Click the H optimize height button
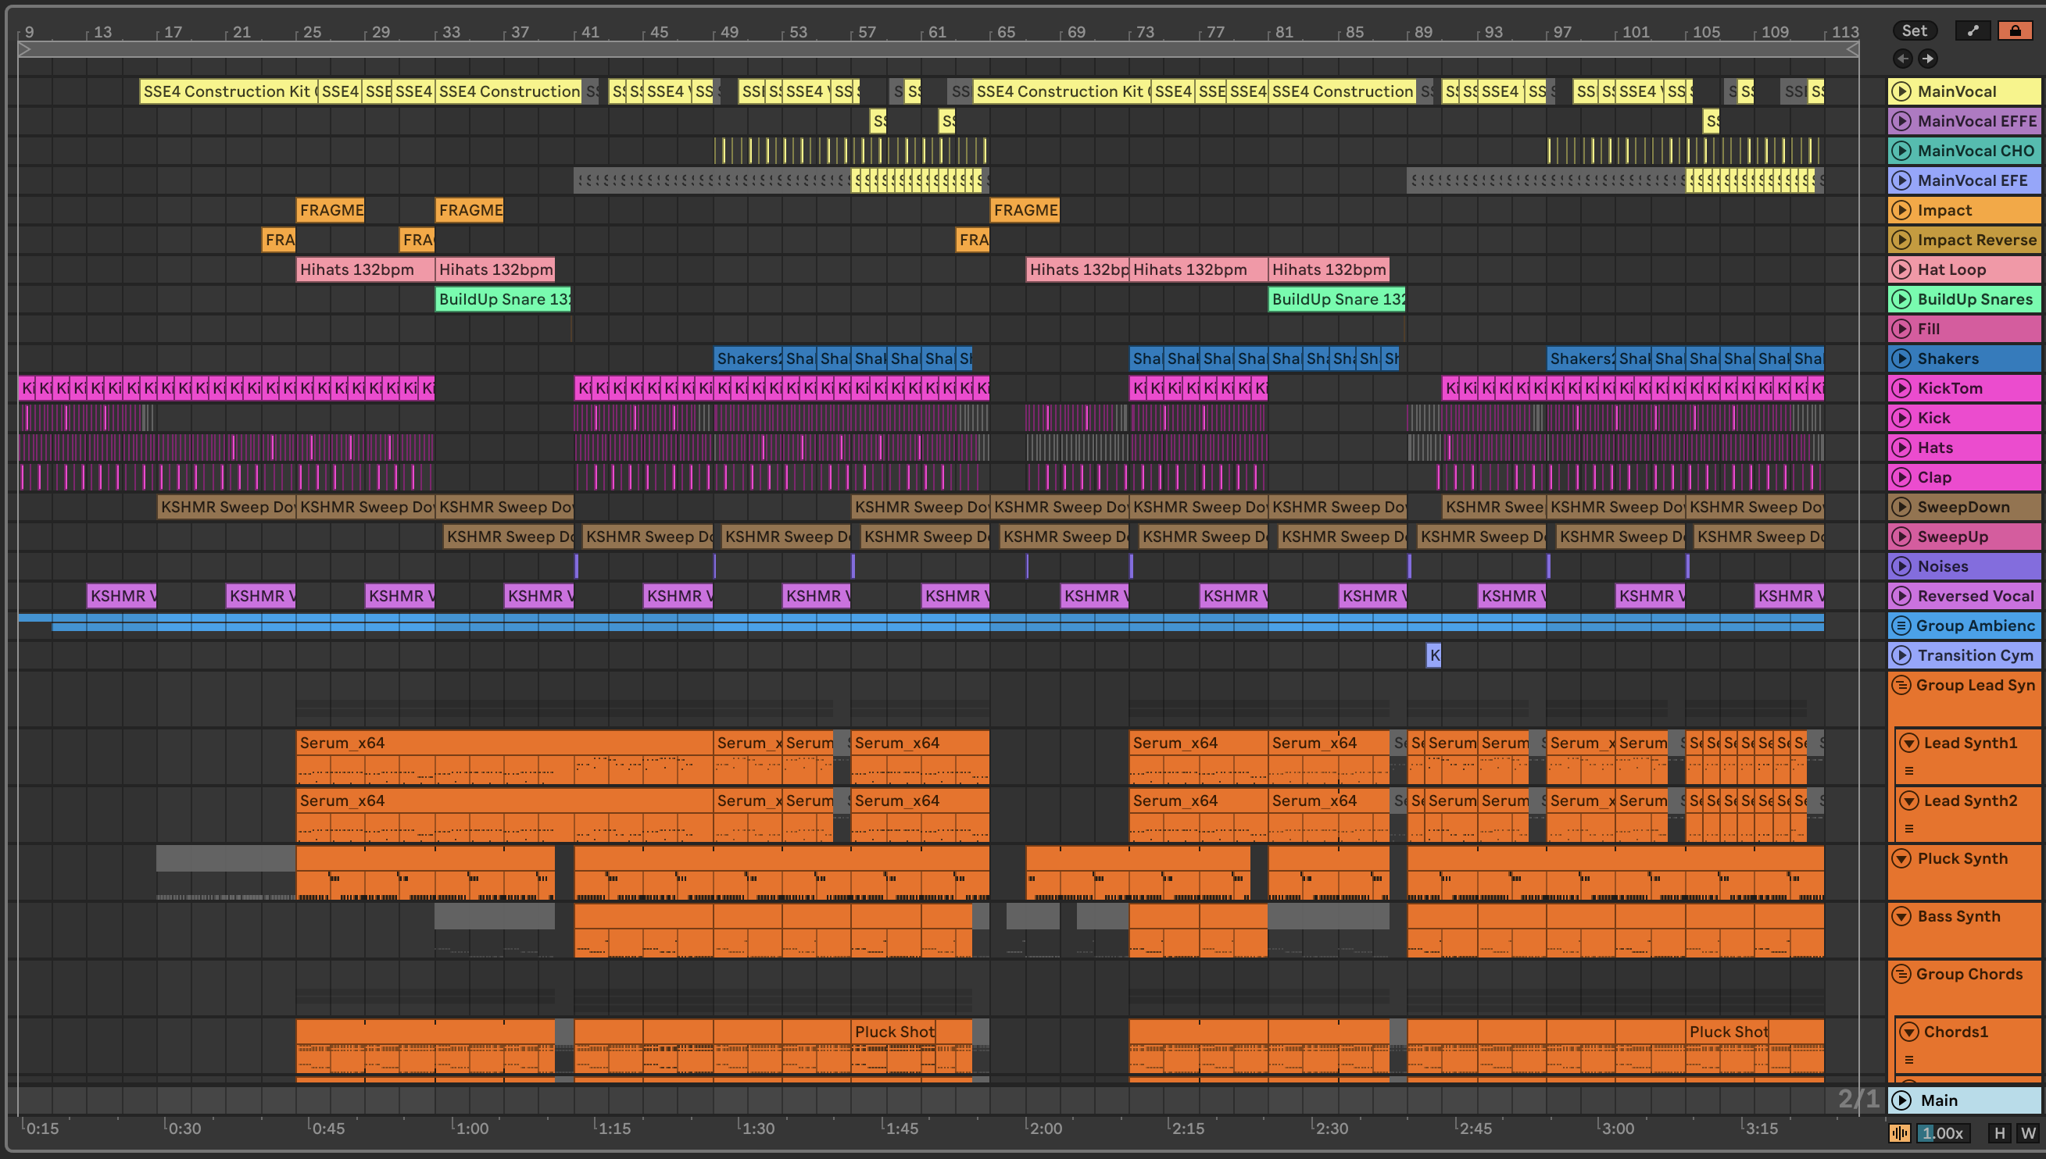 click(1999, 1132)
